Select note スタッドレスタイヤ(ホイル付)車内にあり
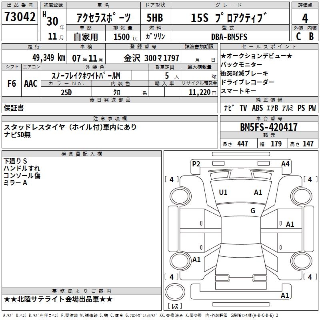The height and width of the screenshot is (320, 320). tap(70, 127)
